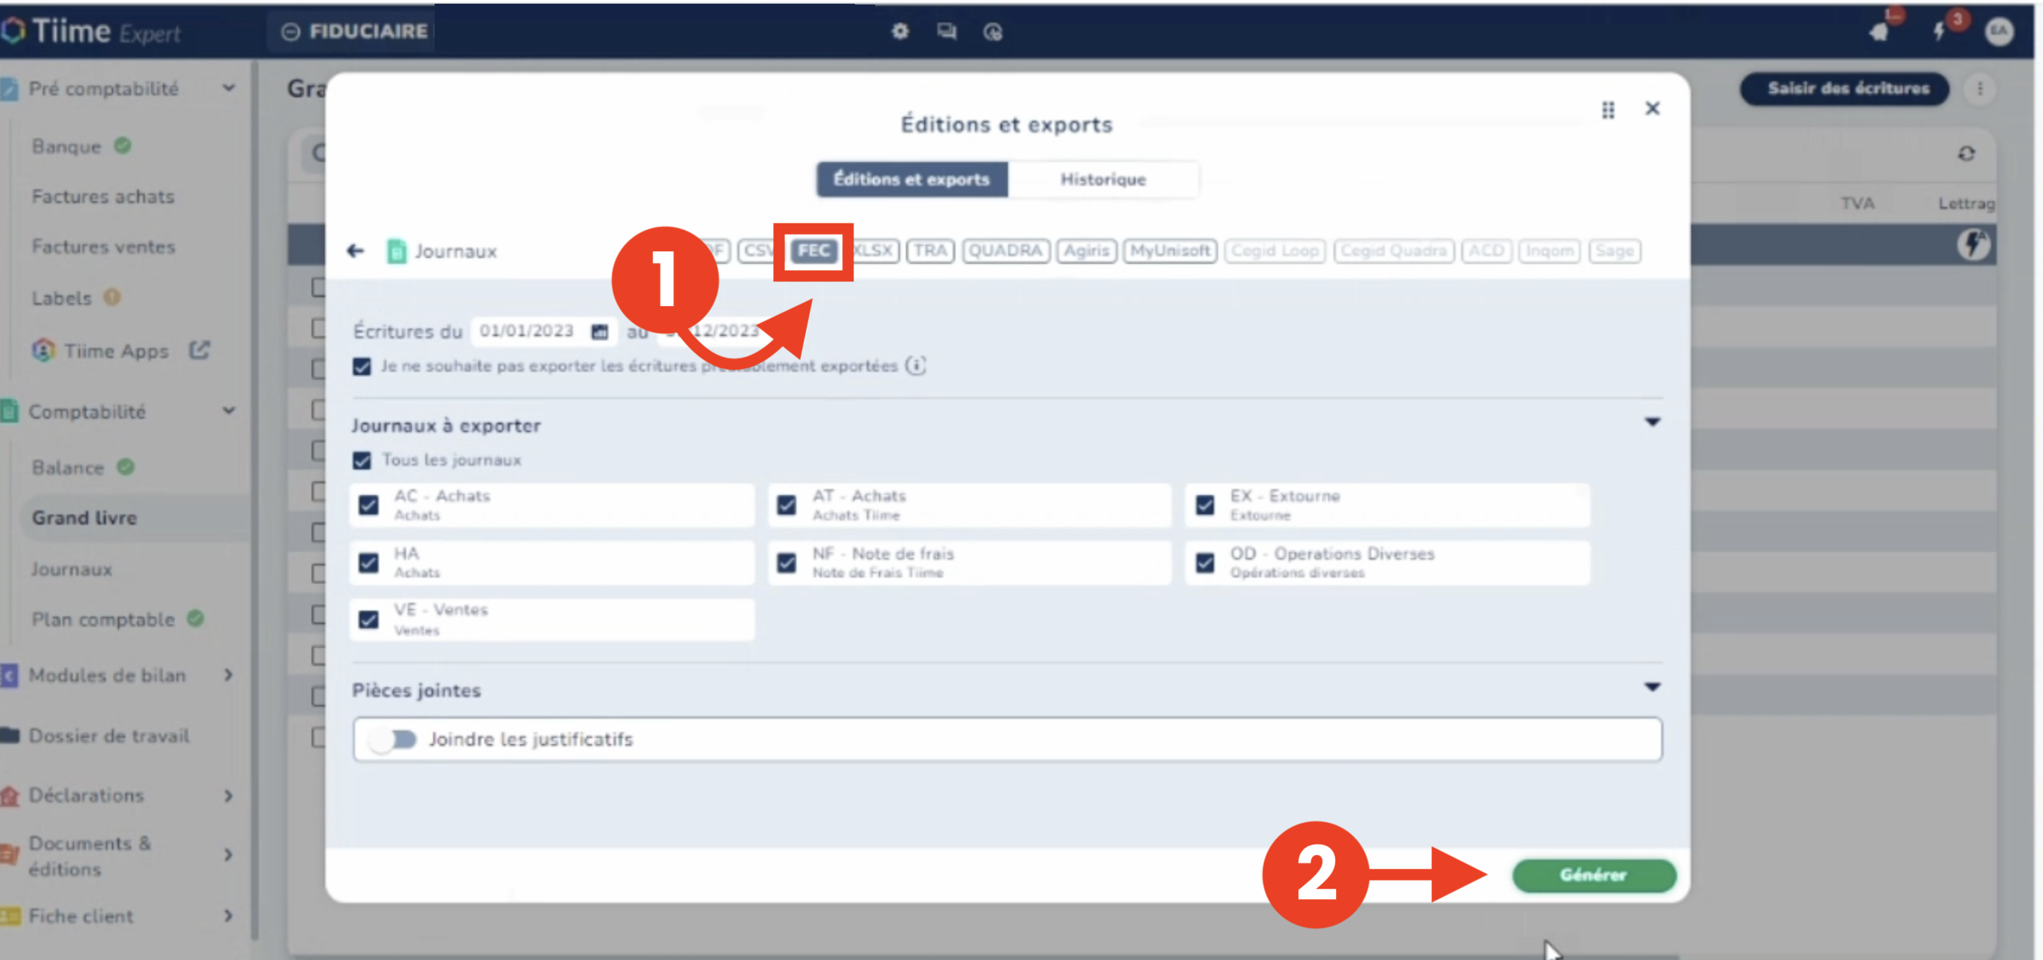Click the green Journaux document icon
Screen dimensions: 2043x960
(x=396, y=251)
